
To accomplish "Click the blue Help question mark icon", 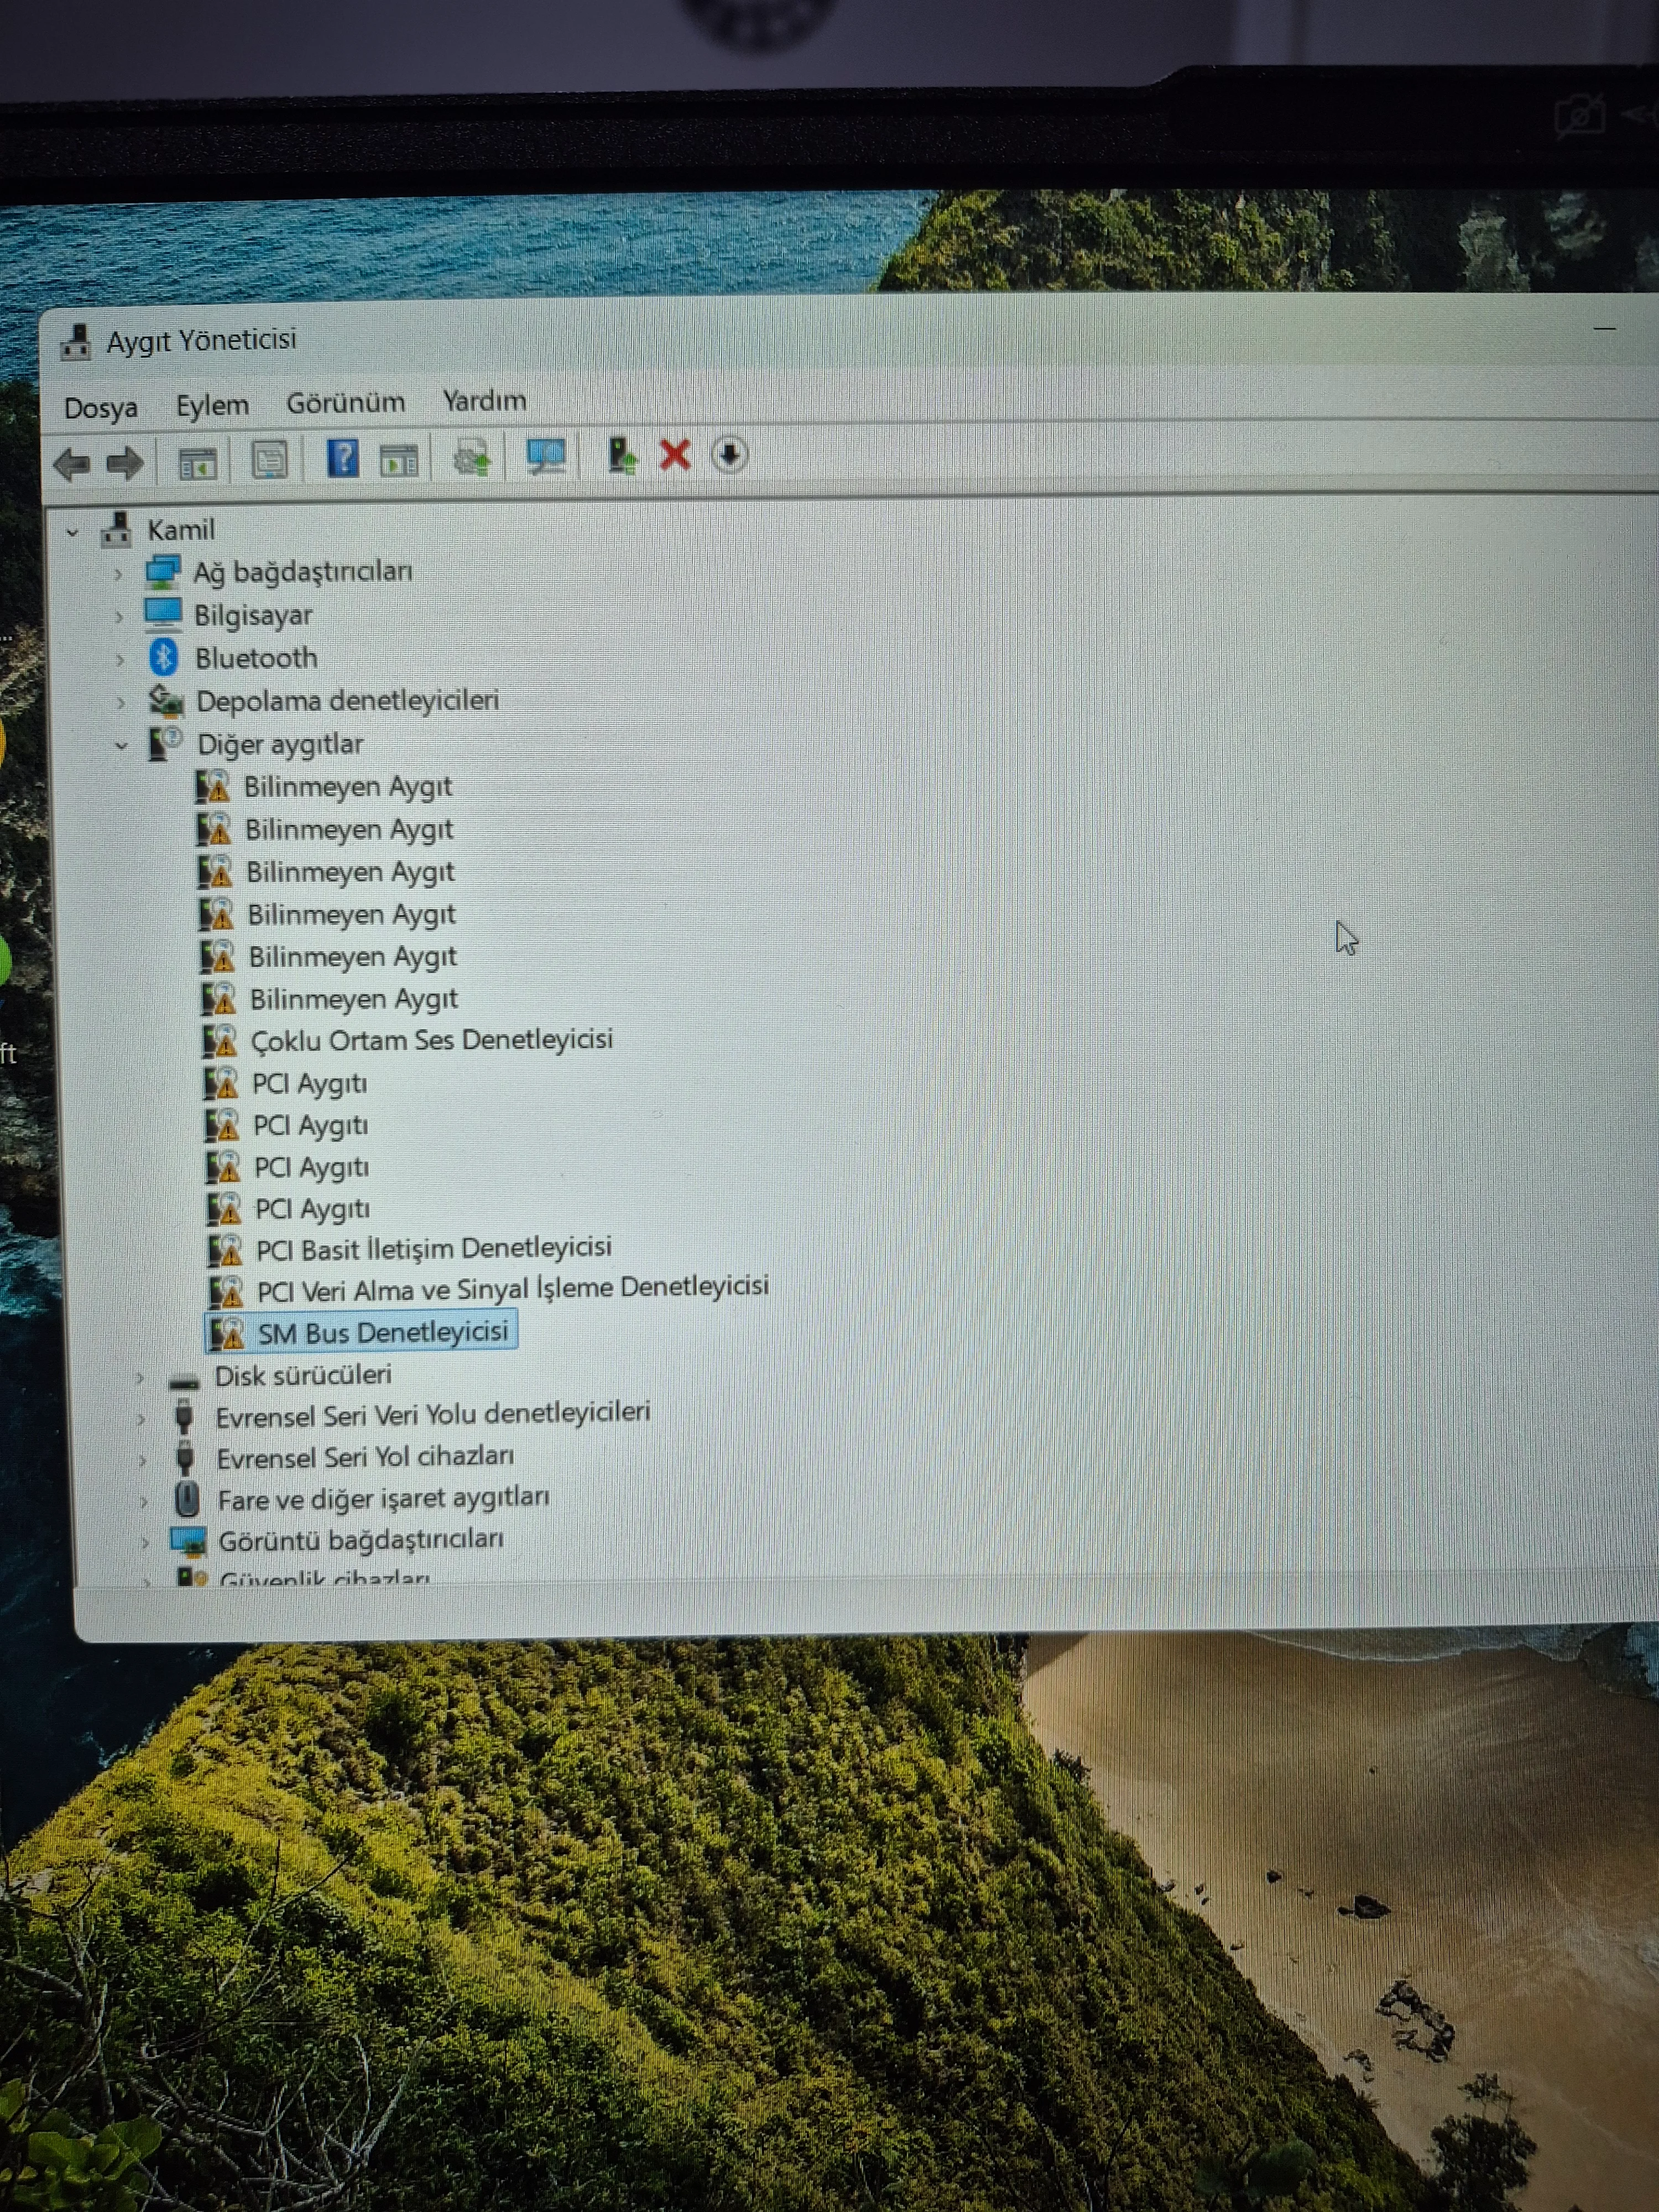I will [343, 459].
